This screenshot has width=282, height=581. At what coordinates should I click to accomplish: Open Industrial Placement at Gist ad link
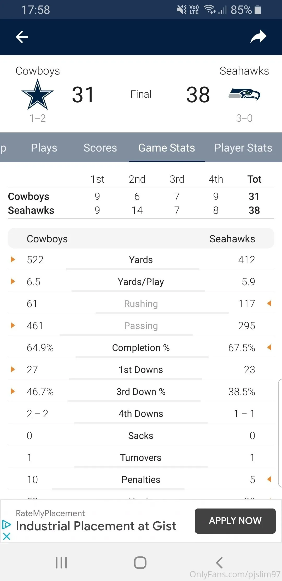pos(96,526)
